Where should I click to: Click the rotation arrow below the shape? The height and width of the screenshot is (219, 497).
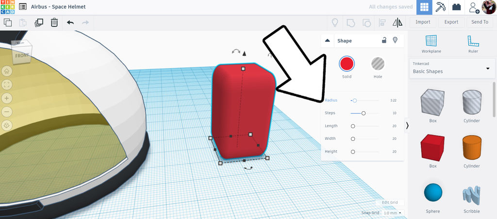[x=248, y=168]
